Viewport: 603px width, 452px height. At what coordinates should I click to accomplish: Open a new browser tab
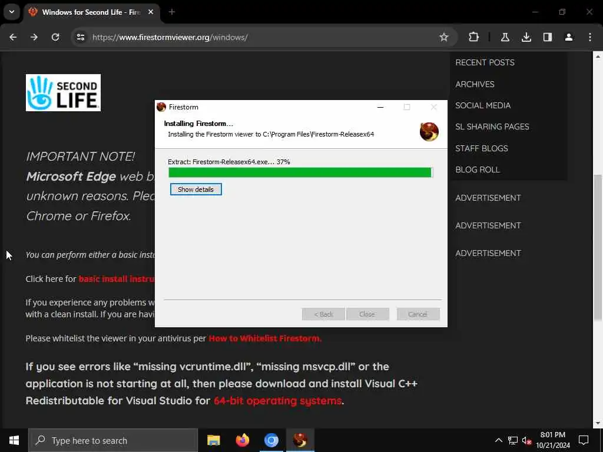coord(172,12)
